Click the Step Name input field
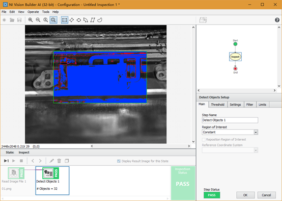 (x=230, y=120)
